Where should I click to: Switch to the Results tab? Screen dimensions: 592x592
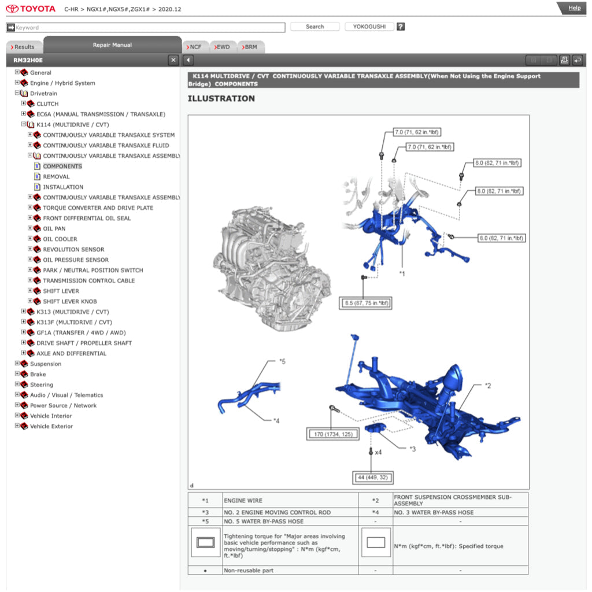(23, 47)
